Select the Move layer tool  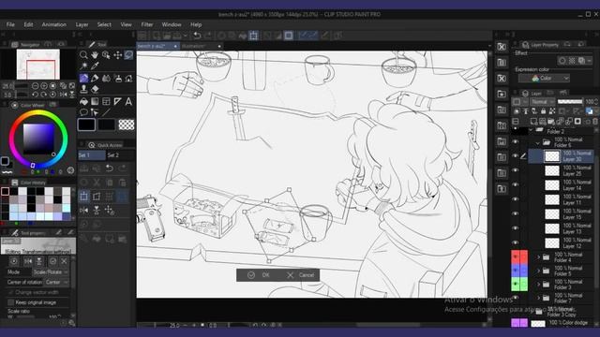[x=117, y=55]
